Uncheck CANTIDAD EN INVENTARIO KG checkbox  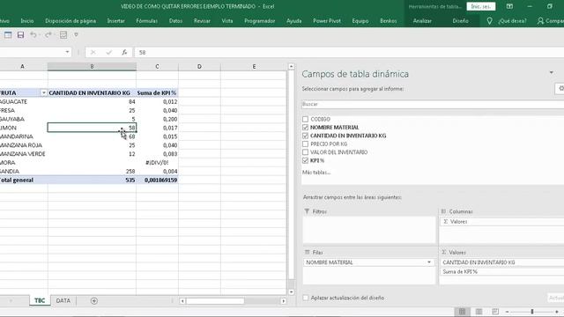[x=306, y=136]
